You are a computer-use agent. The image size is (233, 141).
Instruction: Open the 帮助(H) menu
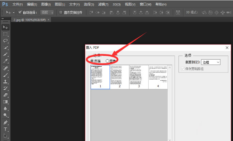161,4
